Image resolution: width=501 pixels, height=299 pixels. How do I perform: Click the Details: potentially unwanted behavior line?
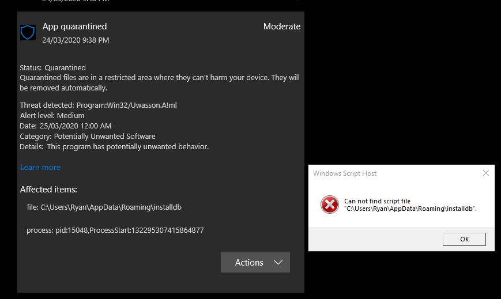click(x=114, y=147)
